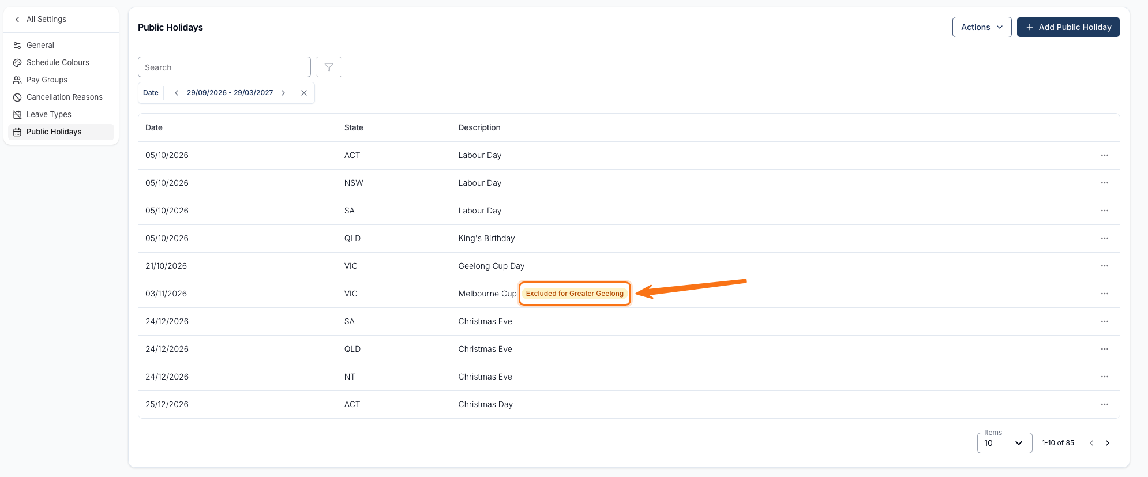Go to previous page of holidays

(x=1091, y=443)
